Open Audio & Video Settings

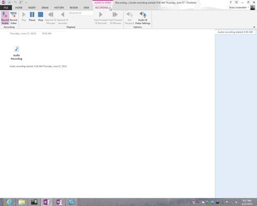(143, 18)
